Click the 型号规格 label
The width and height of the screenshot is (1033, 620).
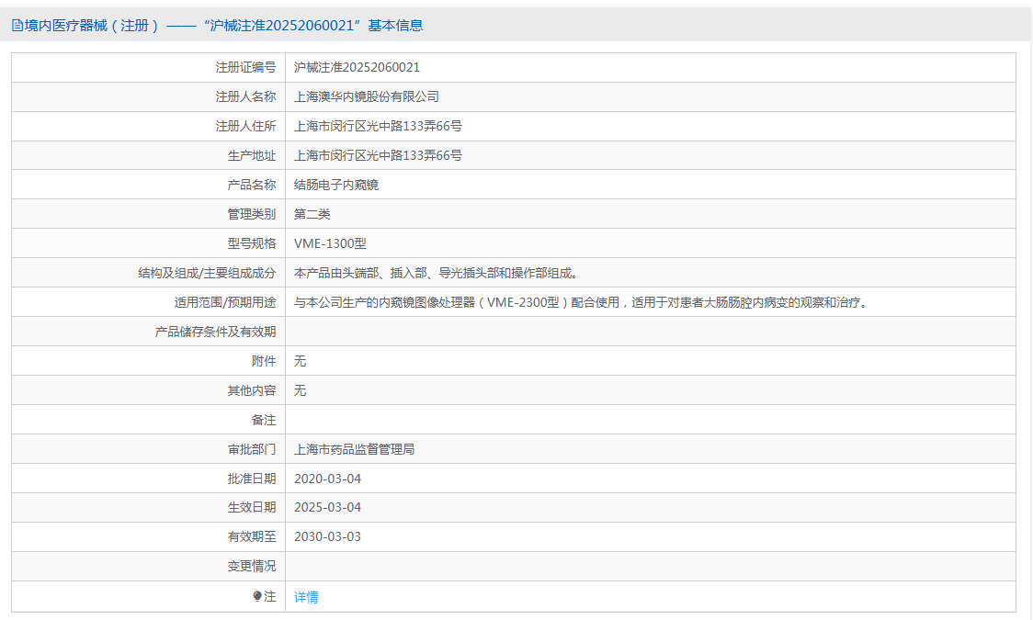[x=252, y=243]
